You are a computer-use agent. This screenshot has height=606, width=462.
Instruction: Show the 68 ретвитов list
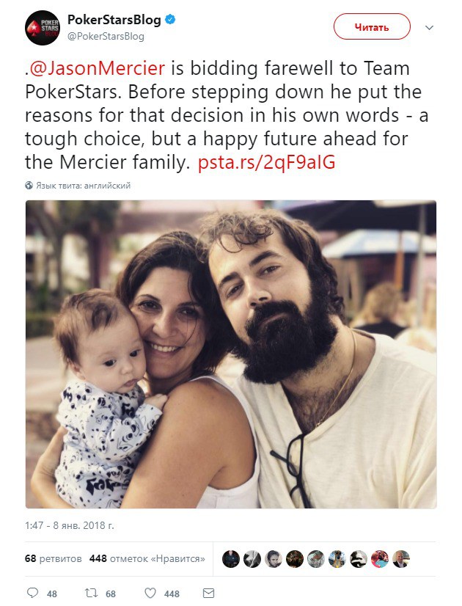53,558
